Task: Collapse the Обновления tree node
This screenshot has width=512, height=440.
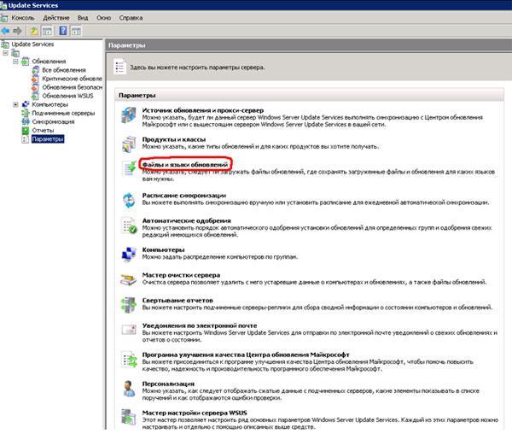Action: point(16,62)
